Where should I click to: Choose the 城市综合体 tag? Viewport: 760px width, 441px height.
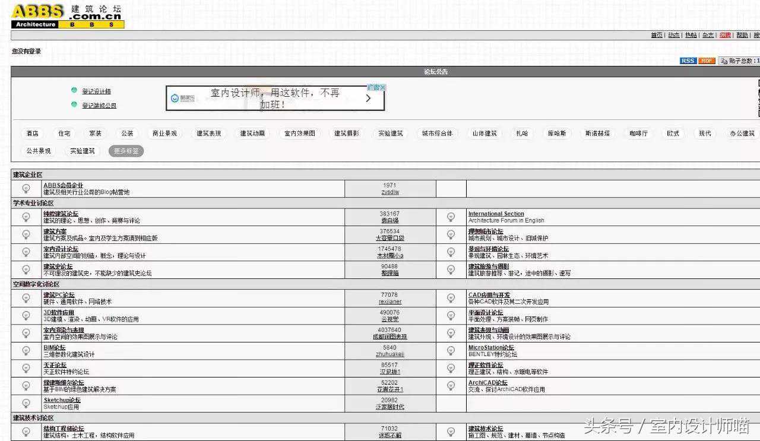437,134
